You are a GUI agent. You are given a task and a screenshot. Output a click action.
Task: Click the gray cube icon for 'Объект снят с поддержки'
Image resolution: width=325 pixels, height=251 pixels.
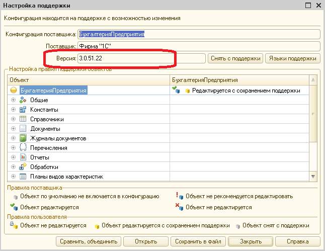pyautogui.click(x=238, y=226)
